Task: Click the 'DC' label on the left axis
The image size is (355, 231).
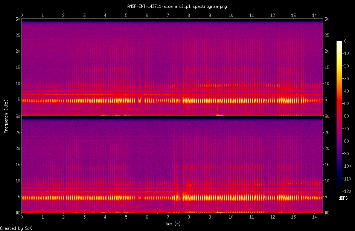Action: click(18, 213)
